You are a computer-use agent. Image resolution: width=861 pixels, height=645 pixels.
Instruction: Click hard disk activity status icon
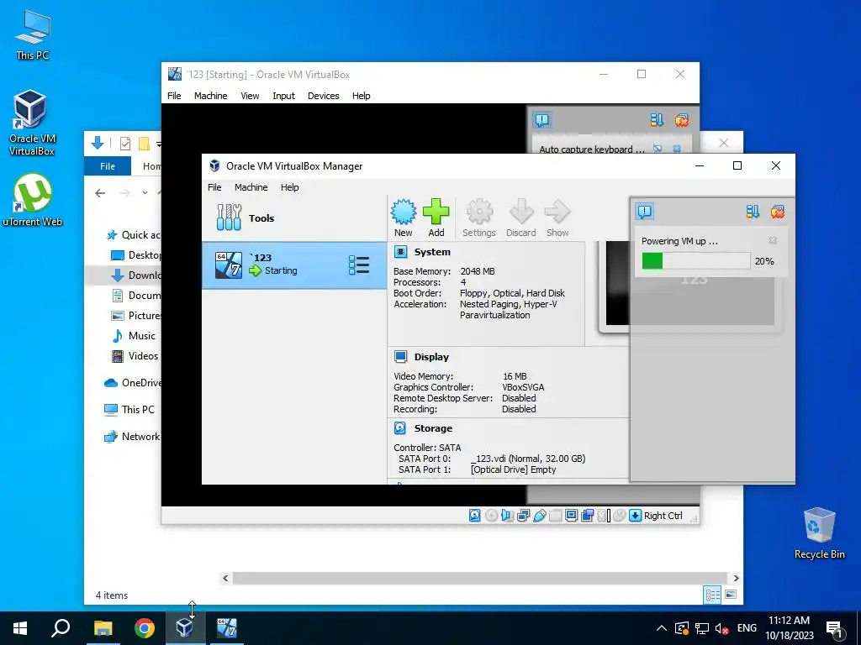tap(475, 516)
